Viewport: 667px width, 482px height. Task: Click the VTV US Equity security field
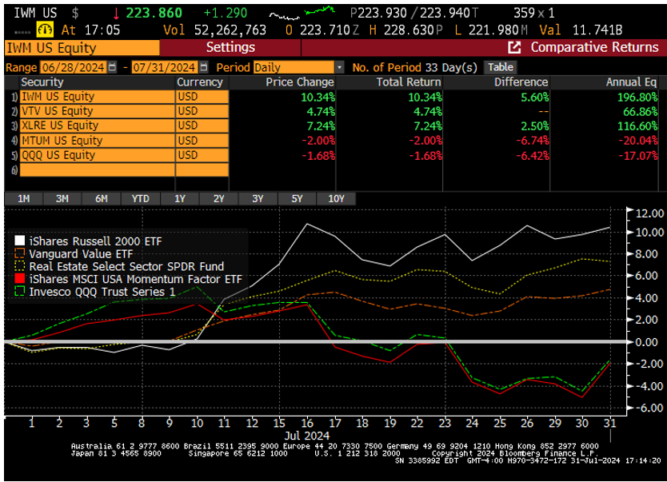pos(97,111)
